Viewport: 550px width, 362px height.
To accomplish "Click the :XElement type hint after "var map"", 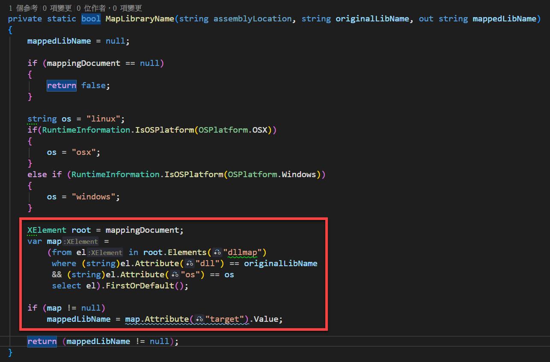I will point(81,241).
